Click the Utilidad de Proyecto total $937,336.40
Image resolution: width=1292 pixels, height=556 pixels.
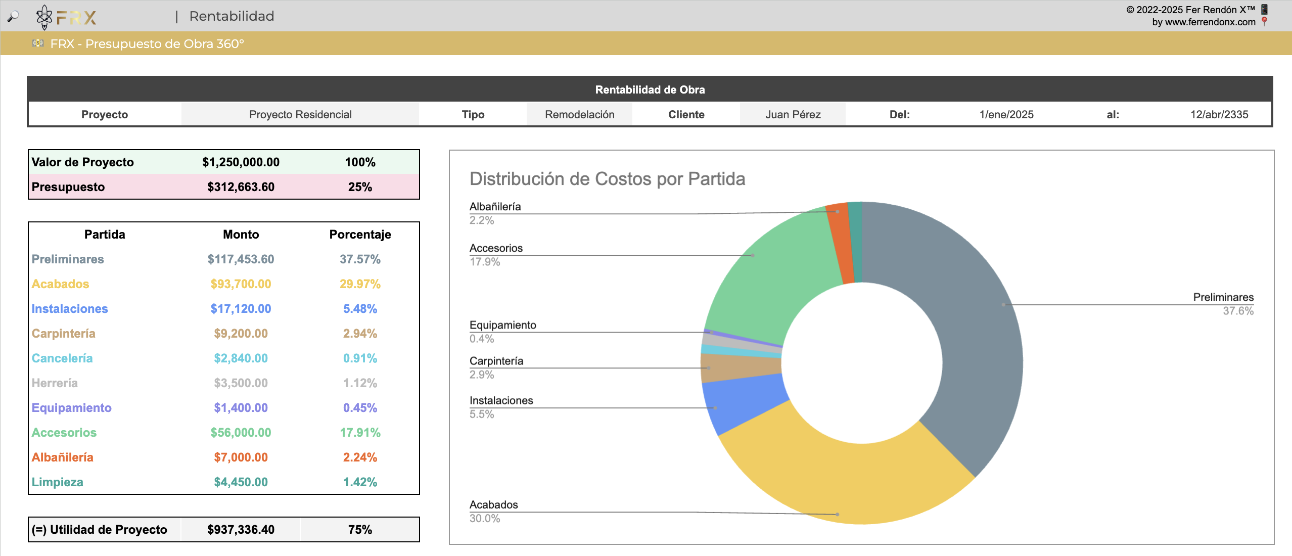tap(241, 530)
